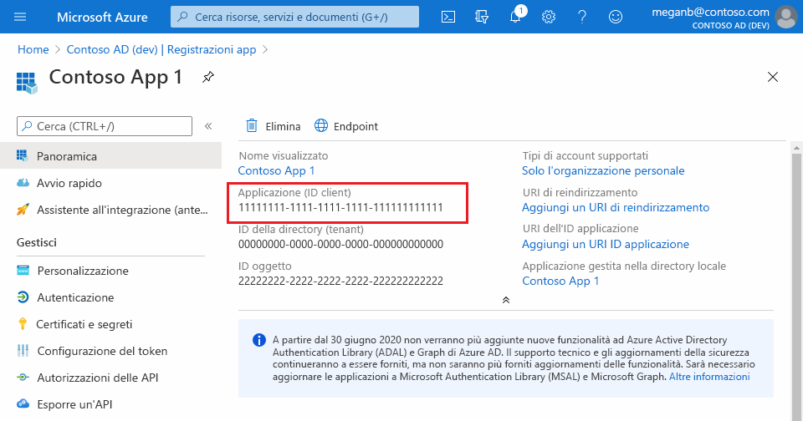
Task: Open the hamburger portal menu
Action: click(x=20, y=17)
